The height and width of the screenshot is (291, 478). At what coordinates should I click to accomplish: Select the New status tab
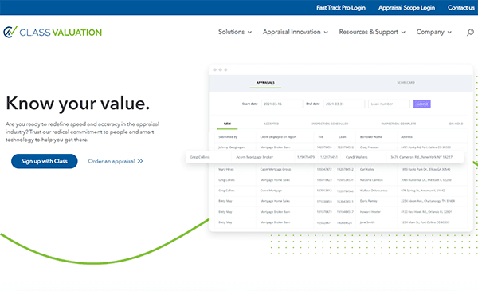click(x=227, y=124)
